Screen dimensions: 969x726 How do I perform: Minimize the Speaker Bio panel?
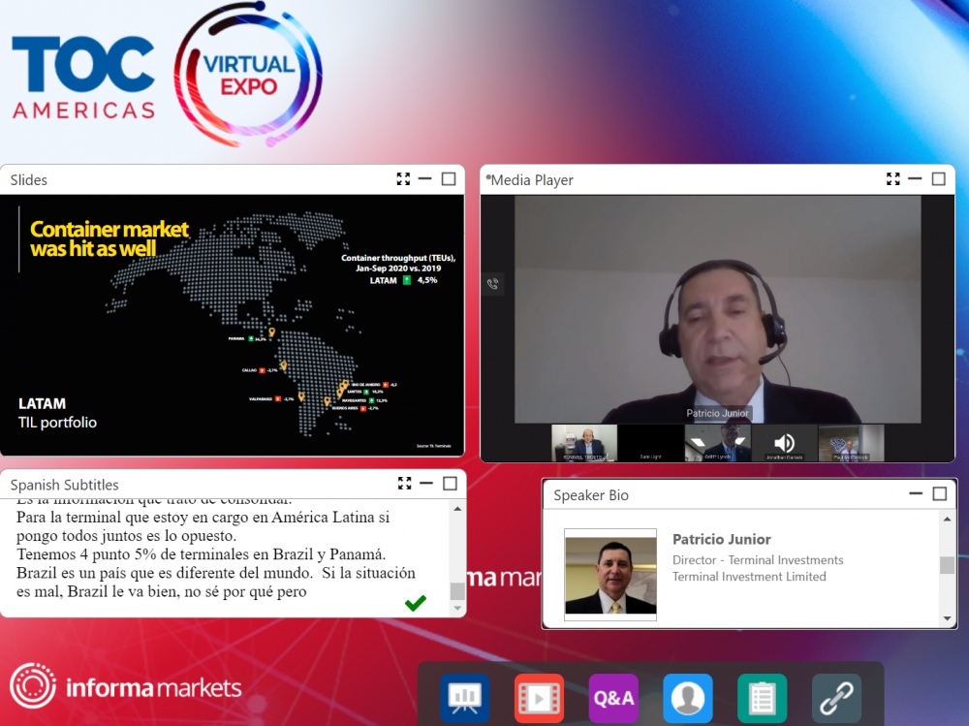[916, 493]
